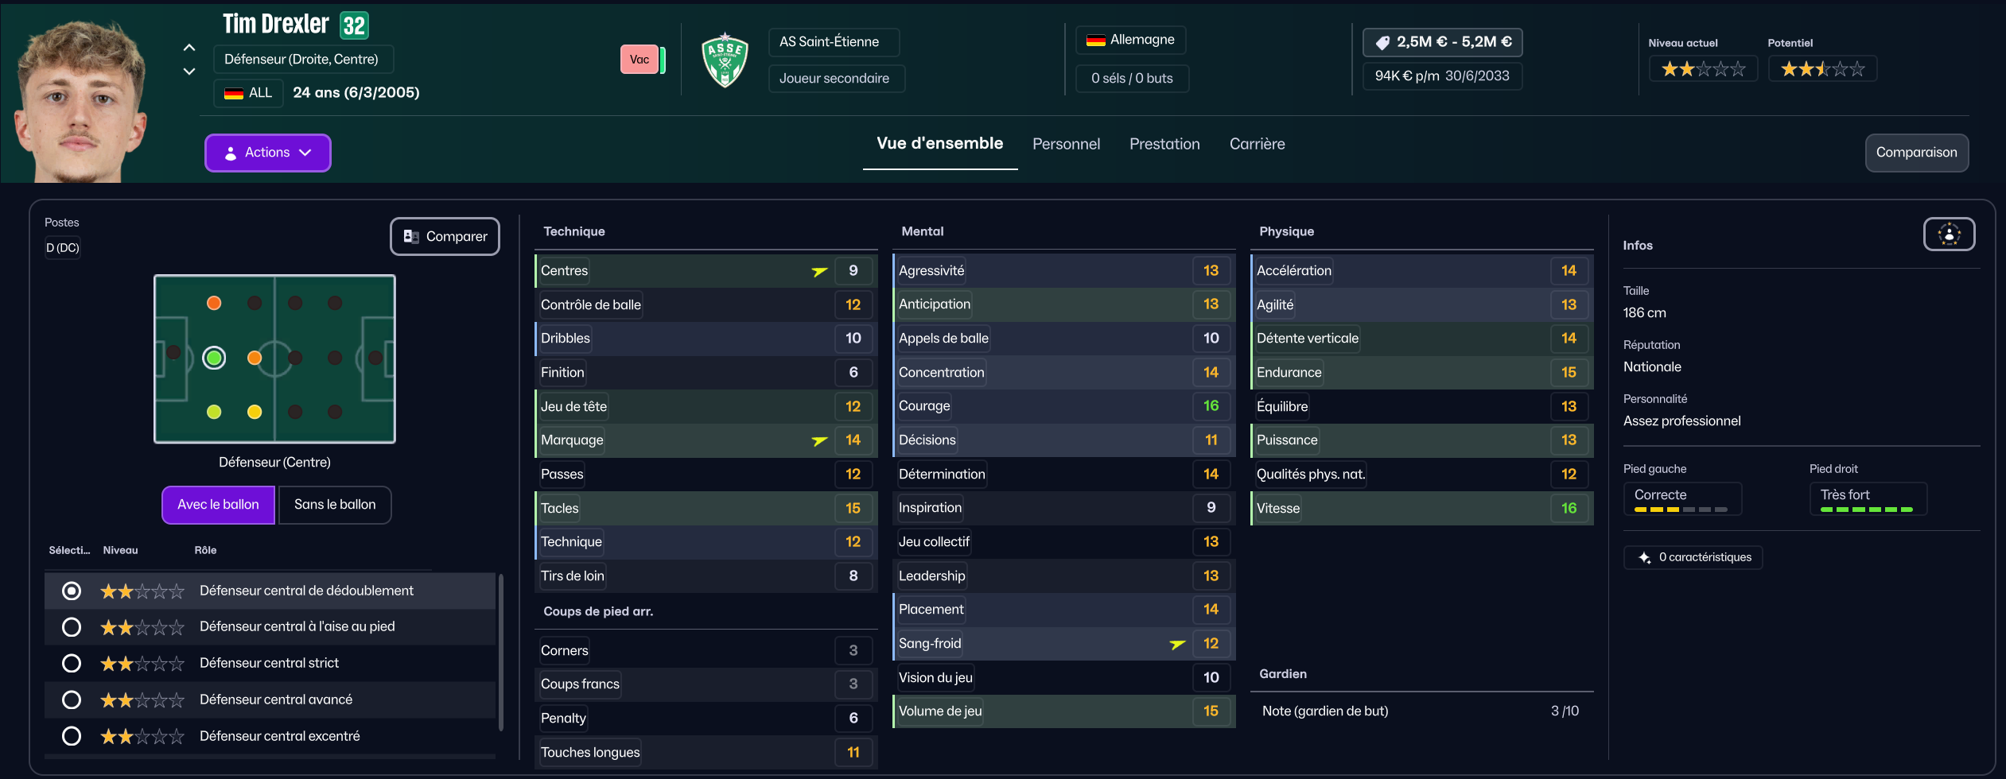
Task: Open the Actions dropdown menu
Action: (268, 153)
